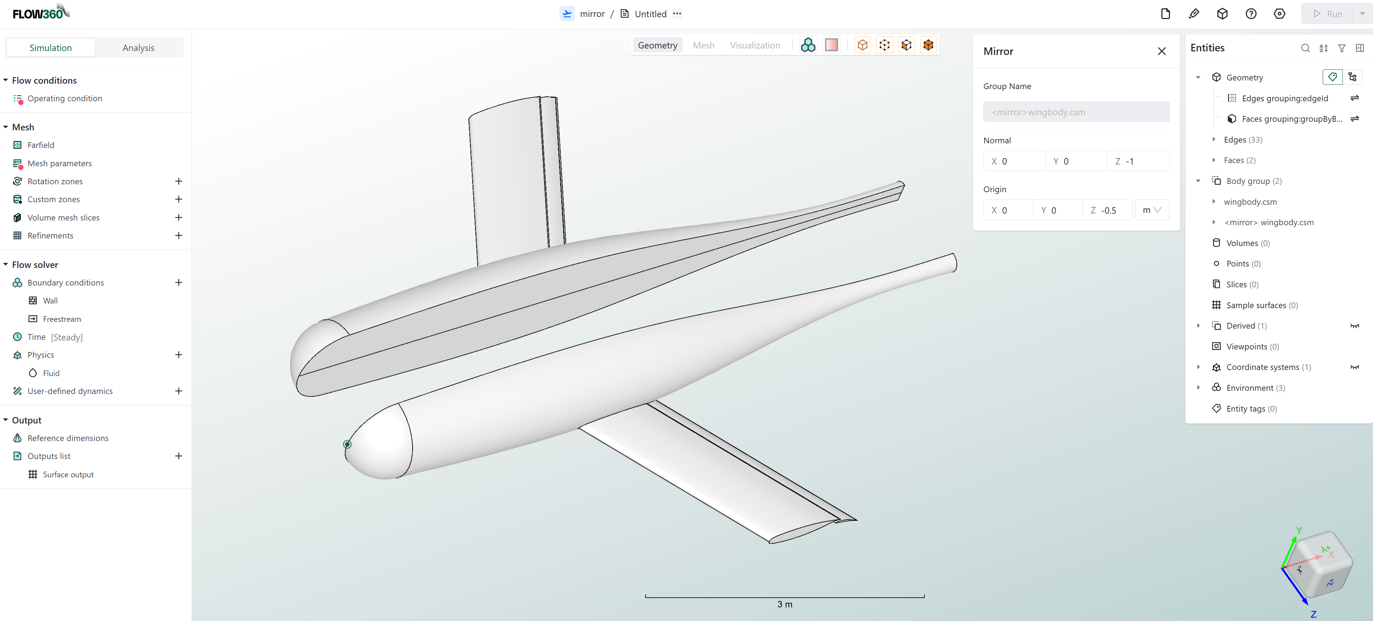Toggle the Edges grouping:edgeId swap control
Screen dimensions: 1373x621
click(x=1355, y=98)
